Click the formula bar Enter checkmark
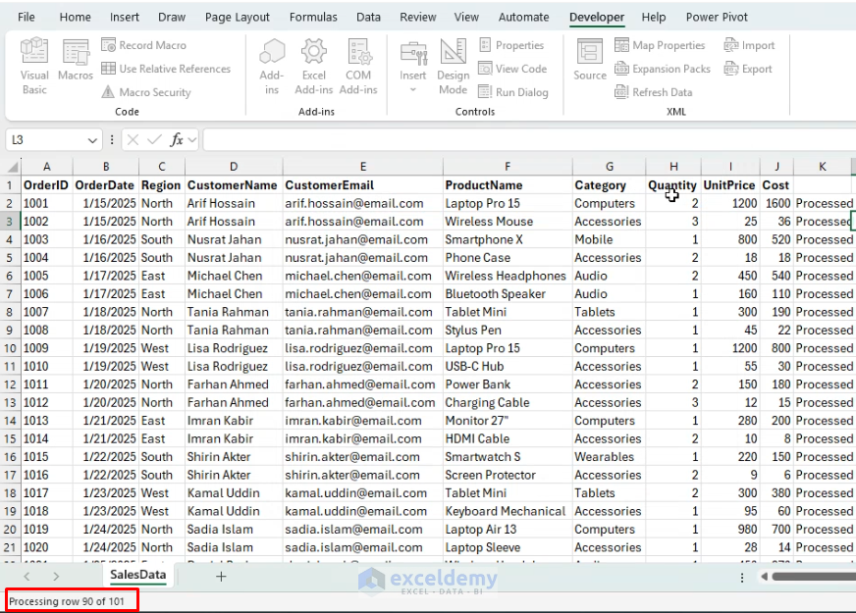 pyautogui.click(x=154, y=140)
